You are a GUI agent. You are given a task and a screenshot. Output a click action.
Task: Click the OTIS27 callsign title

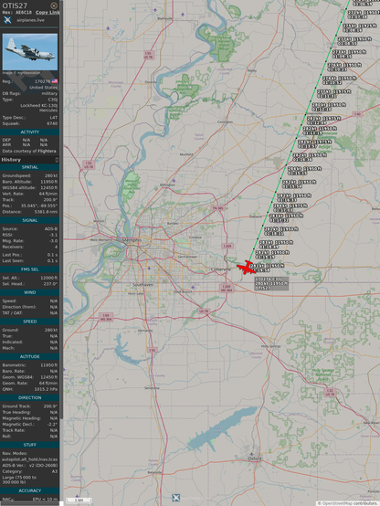pos(15,5)
